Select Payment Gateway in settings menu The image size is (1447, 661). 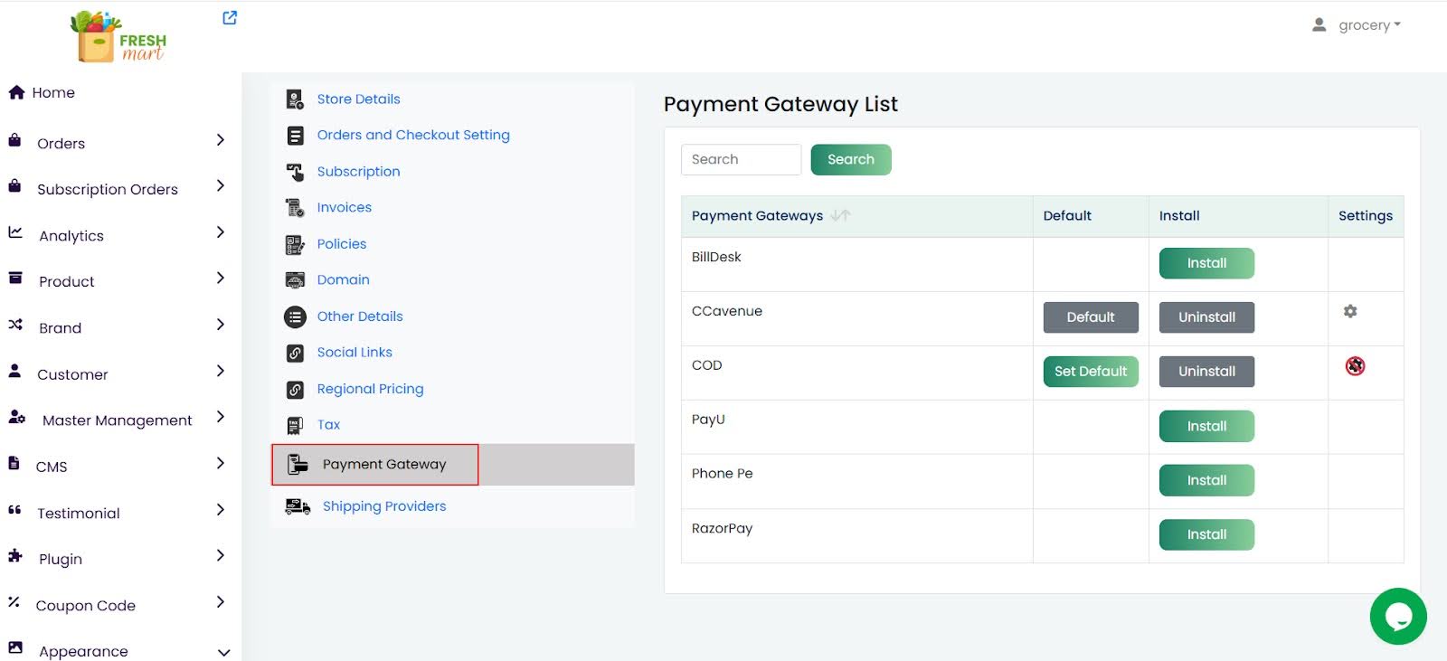(x=383, y=465)
